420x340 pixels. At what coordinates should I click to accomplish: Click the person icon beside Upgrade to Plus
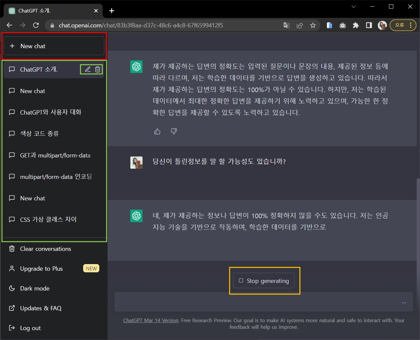coord(12,268)
